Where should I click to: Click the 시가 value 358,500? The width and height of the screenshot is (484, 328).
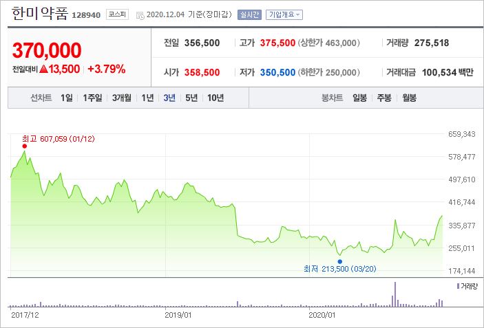pyautogui.click(x=202, y=72)
